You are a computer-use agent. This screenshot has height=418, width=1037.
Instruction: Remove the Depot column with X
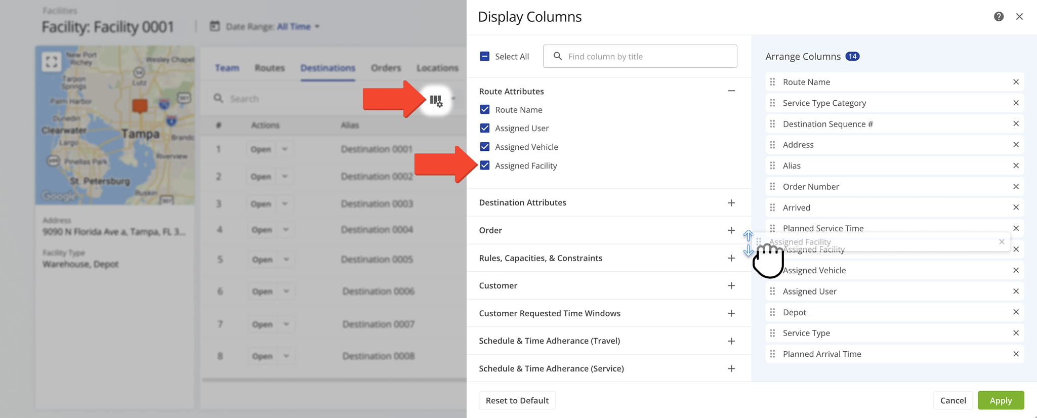(x=1015, y=312)
